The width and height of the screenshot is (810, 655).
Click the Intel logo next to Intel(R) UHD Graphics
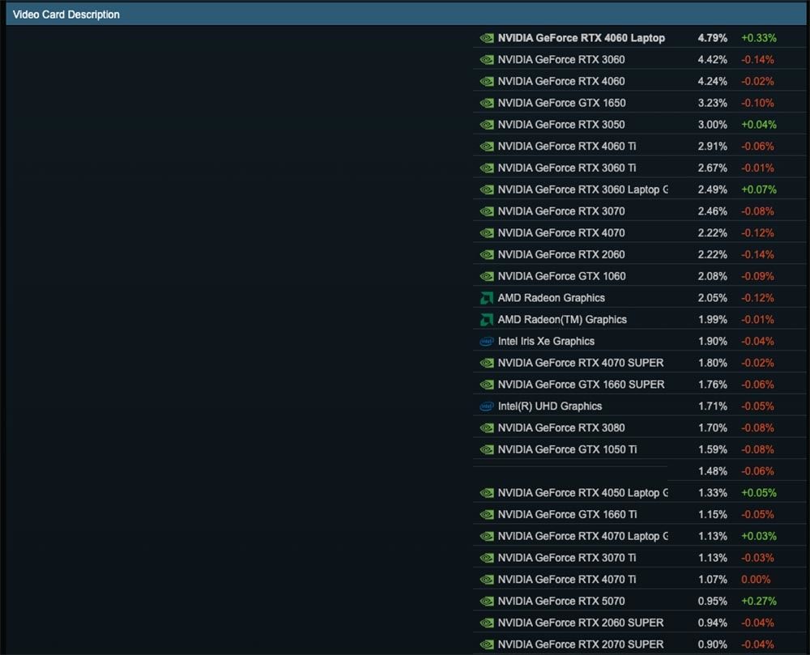(x=486, y=406)
